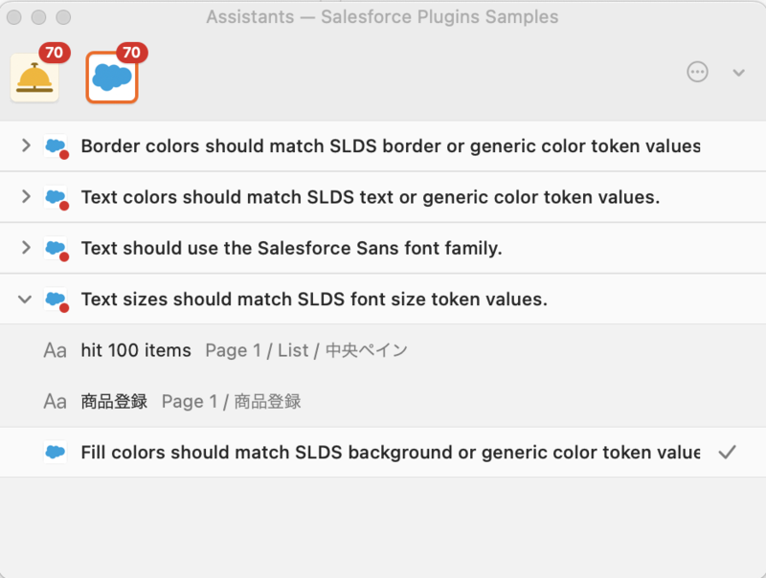This screenshot has height=578, width=766.
Task: Open the circled ellipsis options button
Action: 698,72
